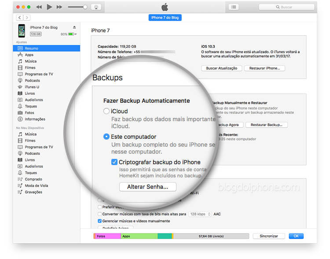Go back with the left chevron
Viewport: 330px width, 259px height.
click(x=19, y=18)
